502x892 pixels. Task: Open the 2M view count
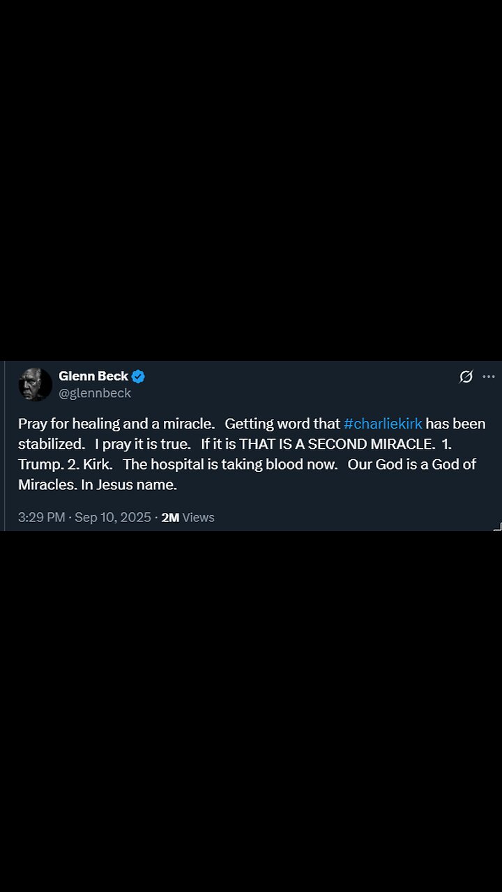point(170,517)
